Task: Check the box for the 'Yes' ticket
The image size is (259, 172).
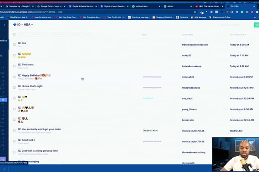Action: click(14, 45)
